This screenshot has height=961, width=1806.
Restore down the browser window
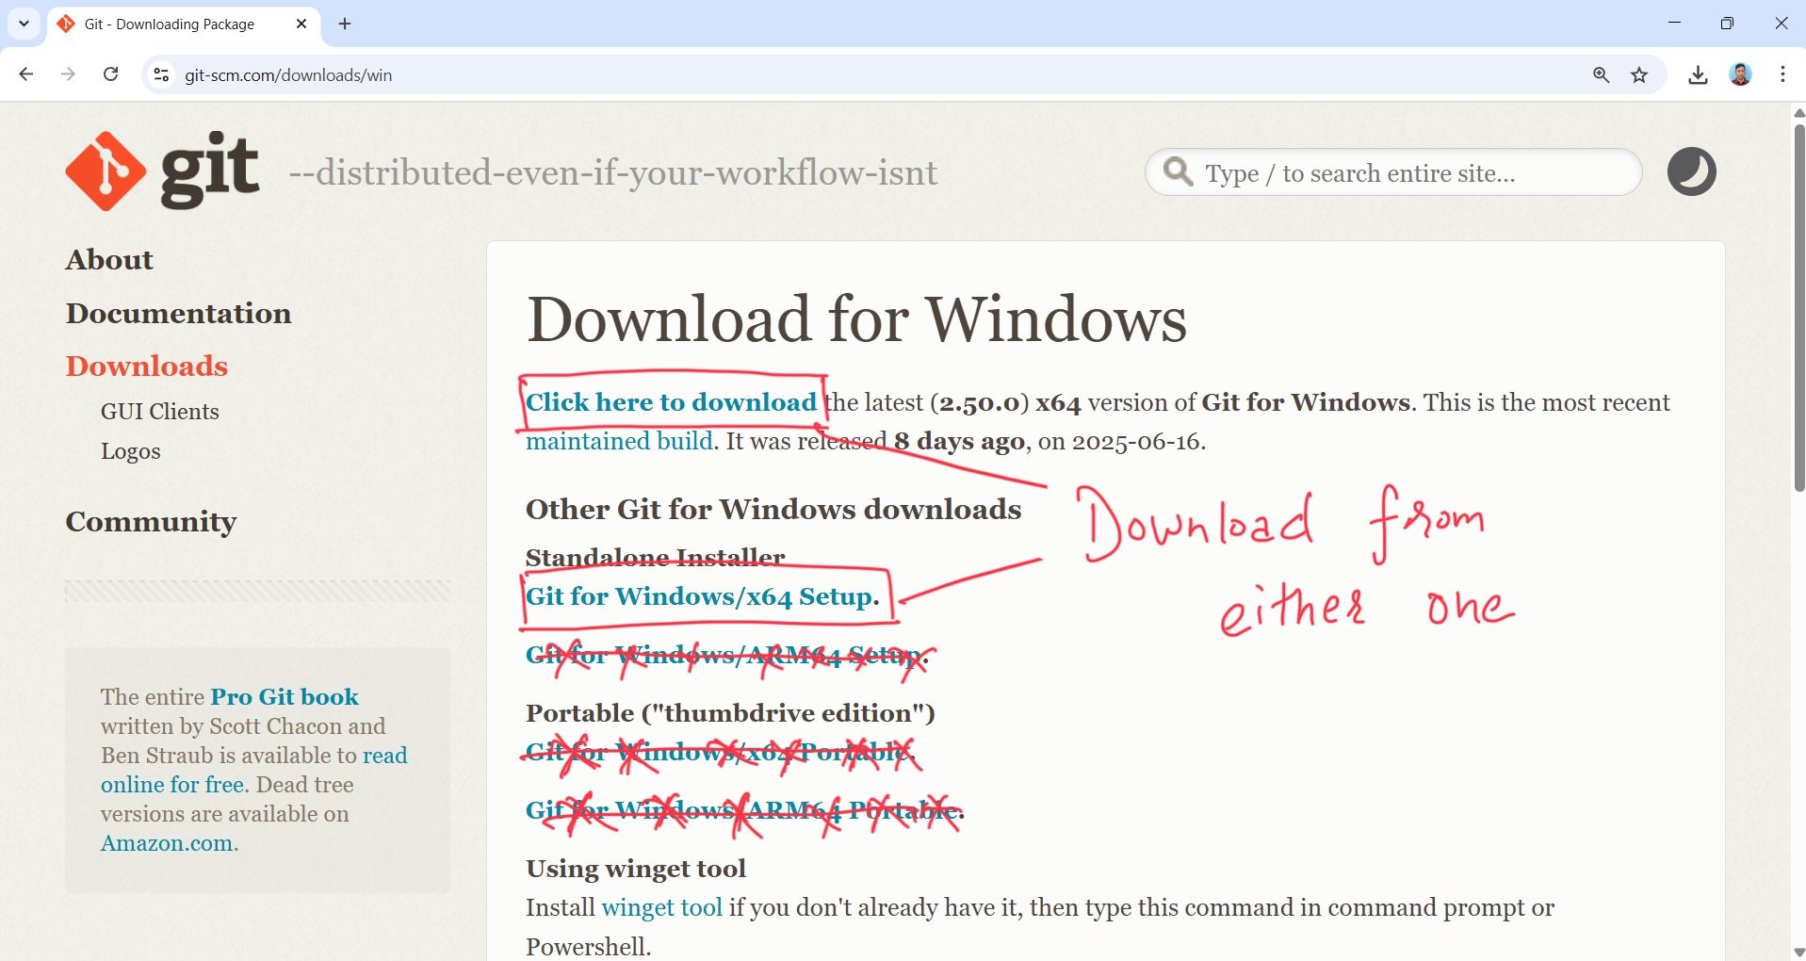click(1727, 24)
